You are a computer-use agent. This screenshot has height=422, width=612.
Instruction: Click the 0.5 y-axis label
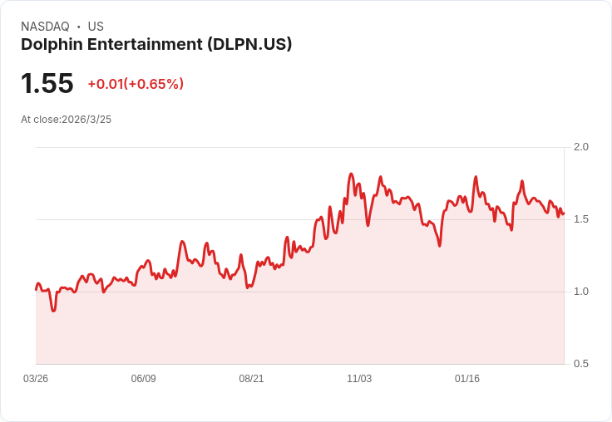[580, 364]
